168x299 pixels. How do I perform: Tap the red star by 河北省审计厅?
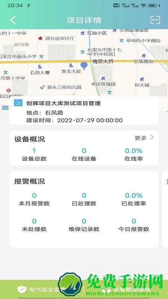tap(40, 38)
